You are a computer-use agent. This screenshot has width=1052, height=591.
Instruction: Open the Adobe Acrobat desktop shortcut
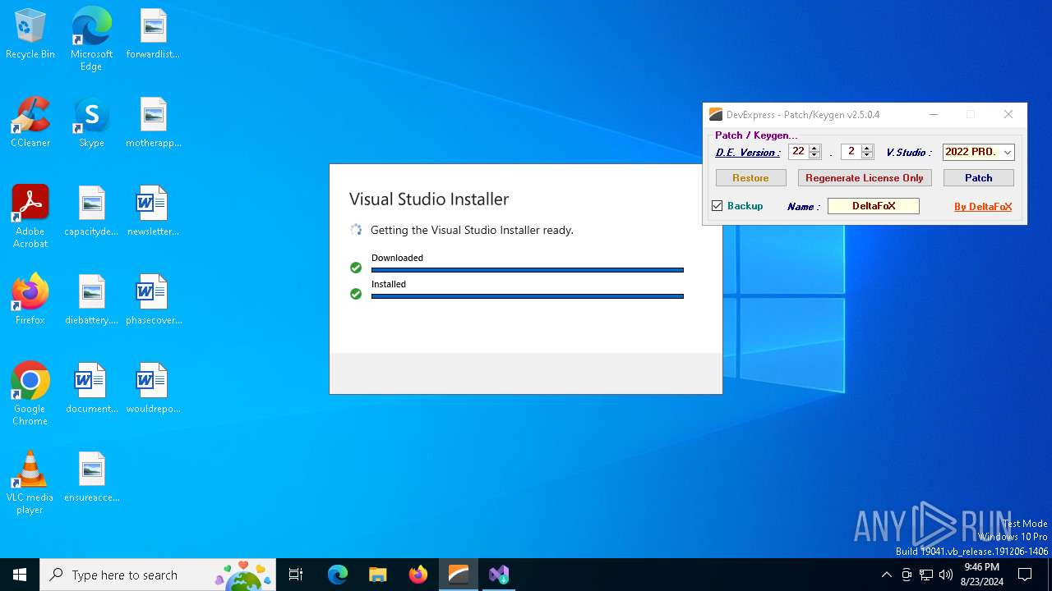30,217
